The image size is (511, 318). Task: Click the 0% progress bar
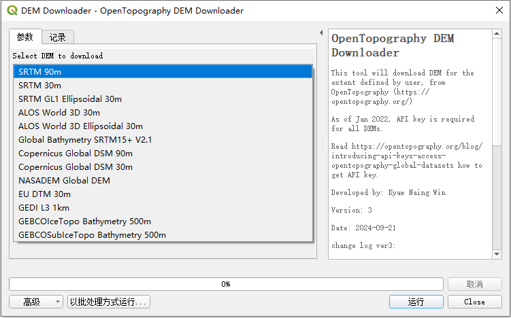point(226,284)
